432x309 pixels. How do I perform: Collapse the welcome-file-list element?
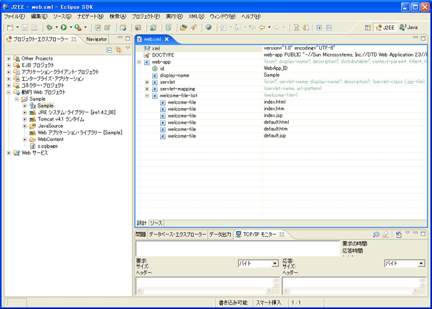(x=147, y=96)
